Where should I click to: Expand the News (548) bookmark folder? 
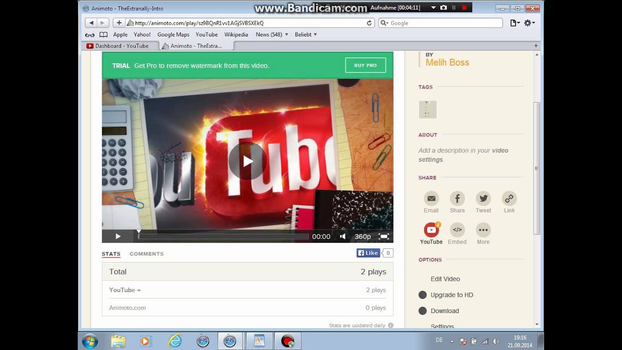pyautogui.click(x=272, y=35)
